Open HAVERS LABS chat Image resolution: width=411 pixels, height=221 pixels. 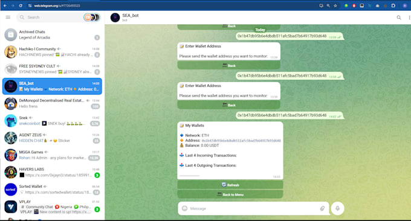pos(52,172)
